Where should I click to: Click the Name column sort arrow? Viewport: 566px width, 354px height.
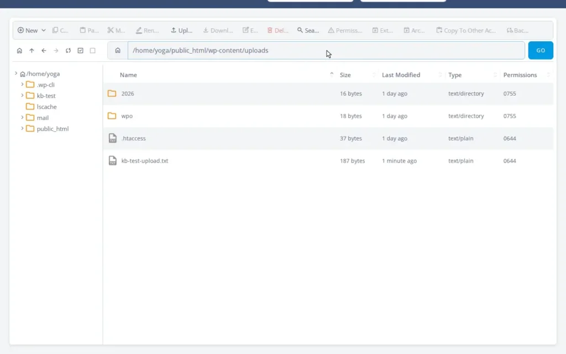click(x=332, y=75)
